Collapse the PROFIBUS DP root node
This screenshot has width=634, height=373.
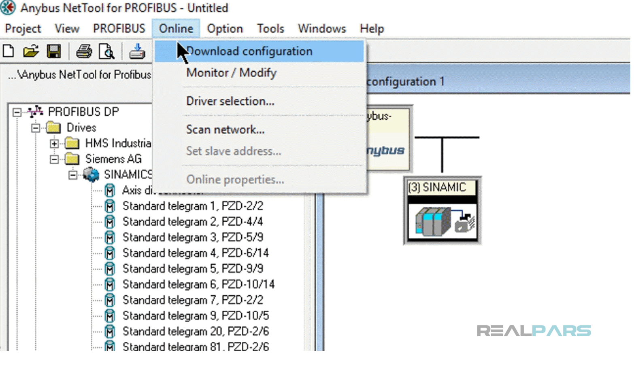pyautogui.click(x=17, y=112)
